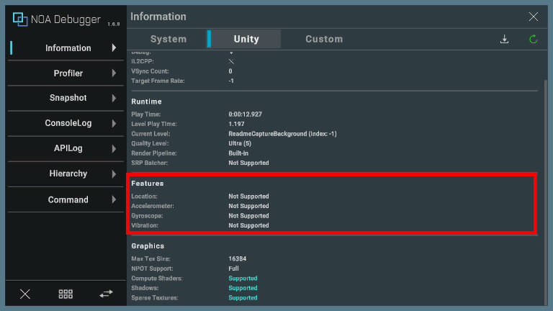Open the APILog menu item
This screenshot has height=311, width=553.
tap(66, 148)
